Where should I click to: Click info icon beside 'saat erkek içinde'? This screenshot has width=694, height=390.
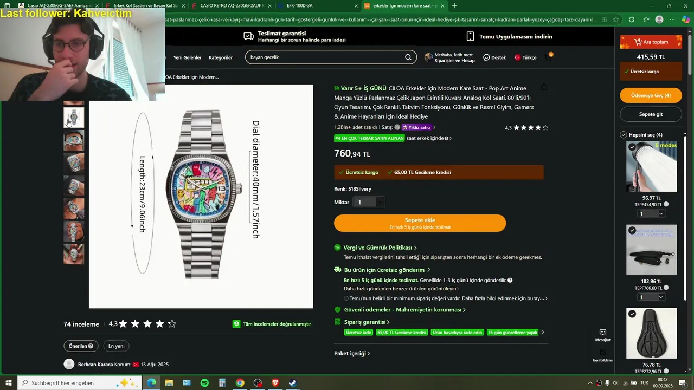pos(446,138)
